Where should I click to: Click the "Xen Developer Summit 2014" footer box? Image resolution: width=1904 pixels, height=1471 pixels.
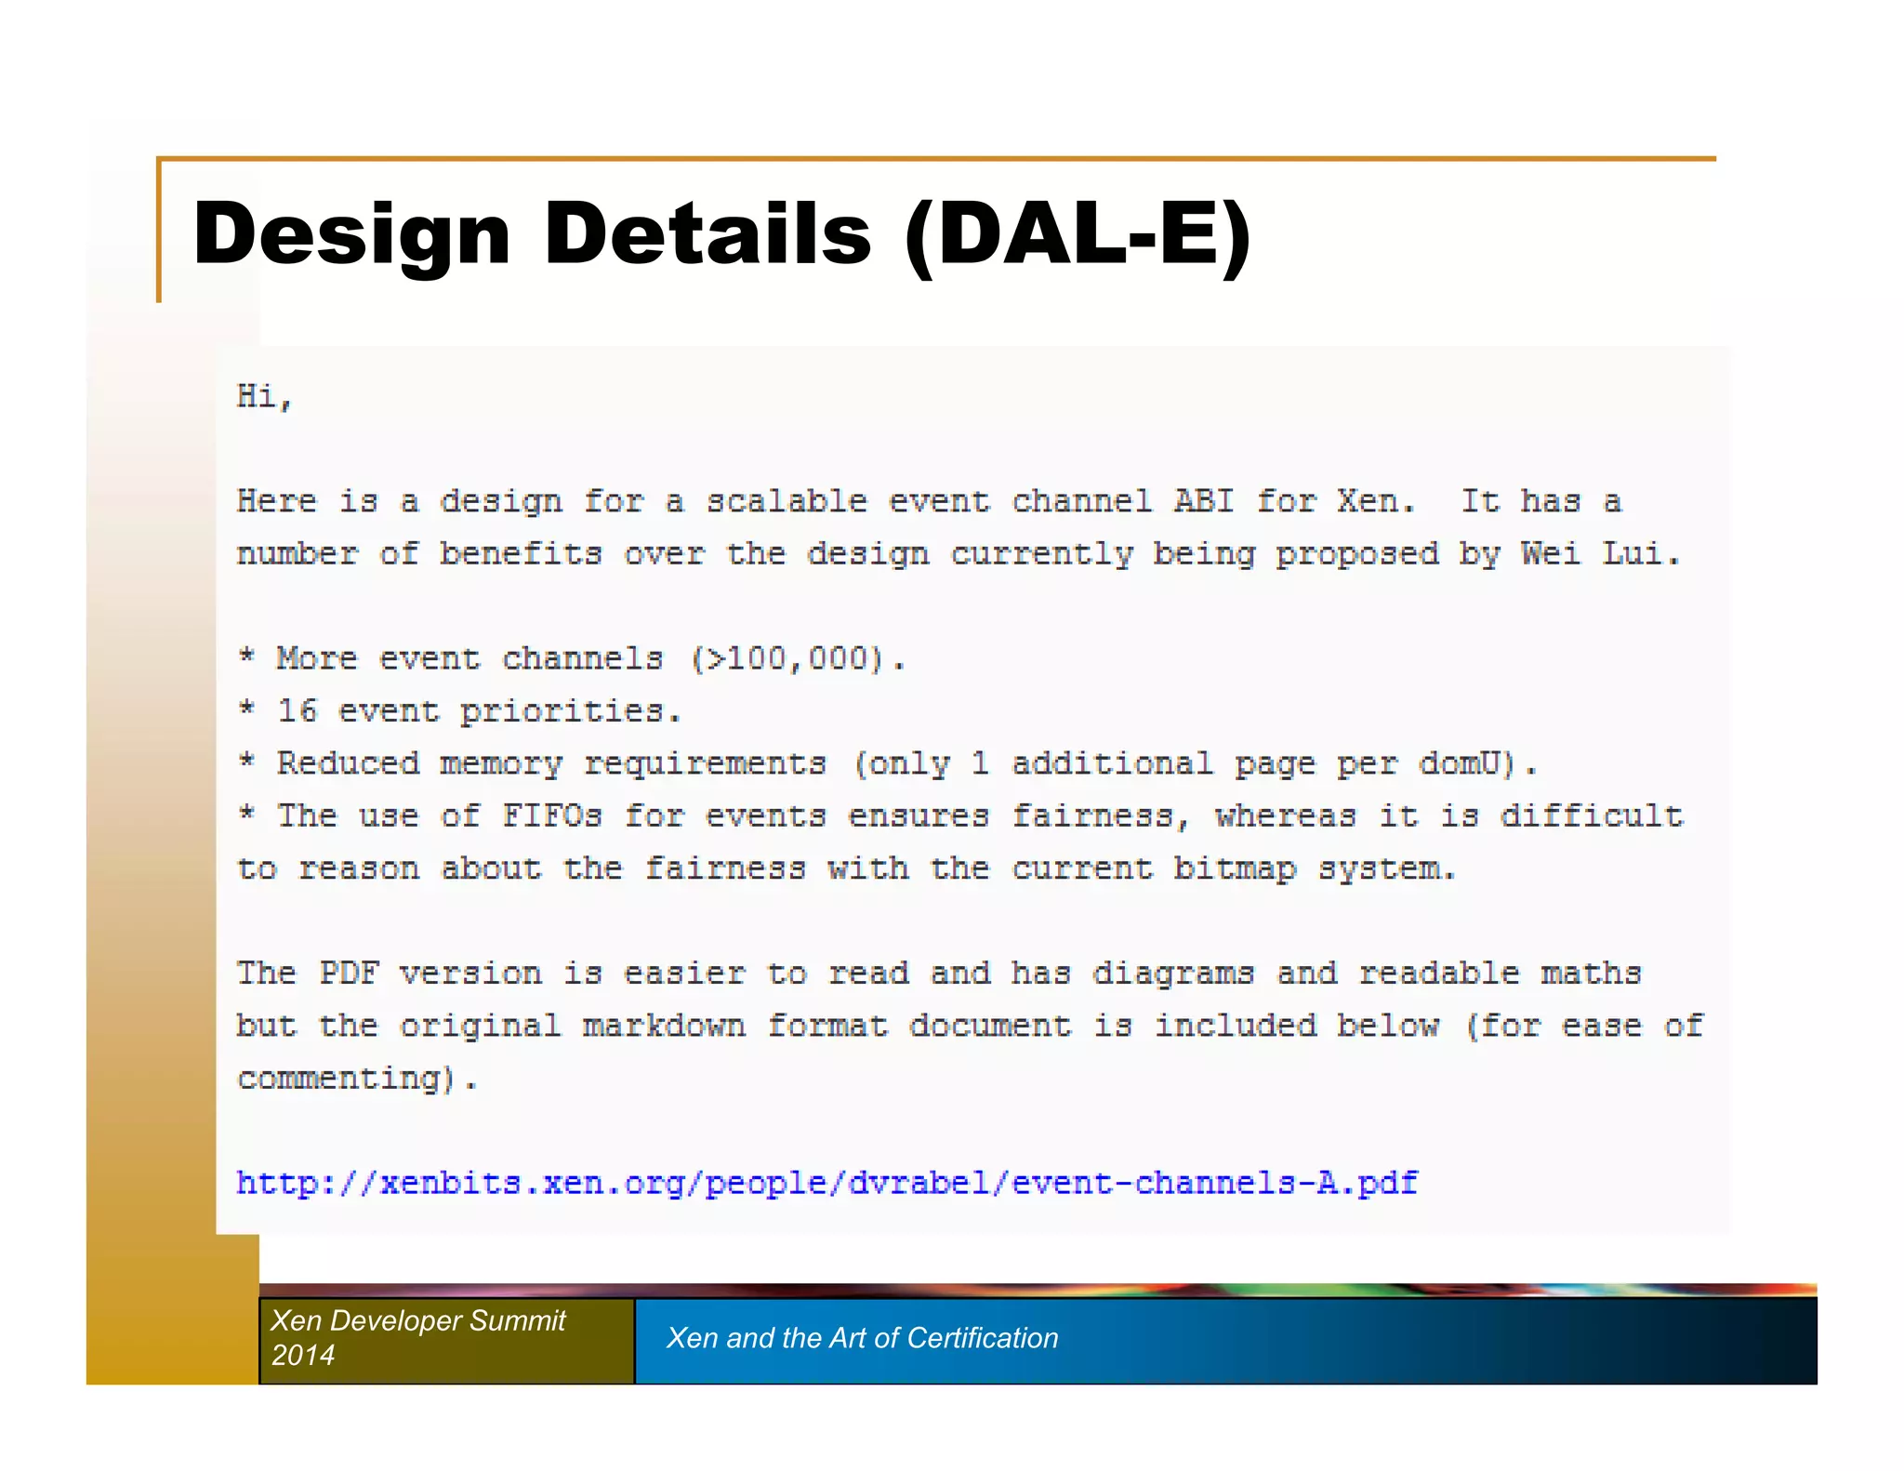(x=447, y=1340)
